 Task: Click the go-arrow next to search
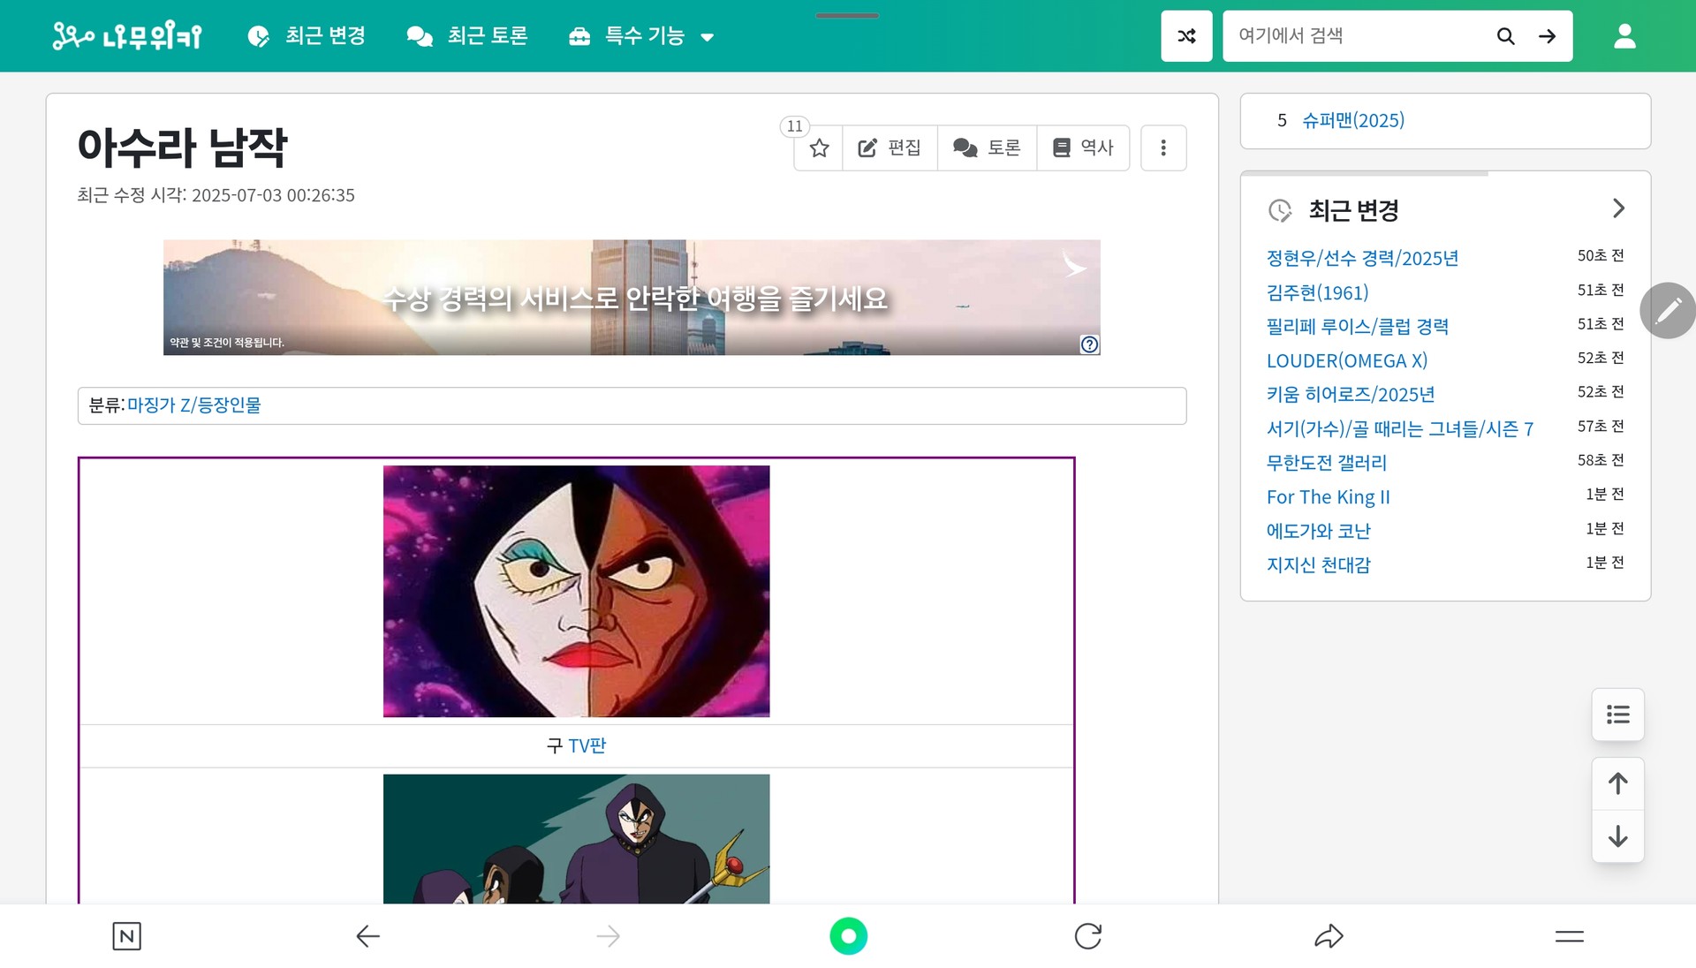(1547, 36)
